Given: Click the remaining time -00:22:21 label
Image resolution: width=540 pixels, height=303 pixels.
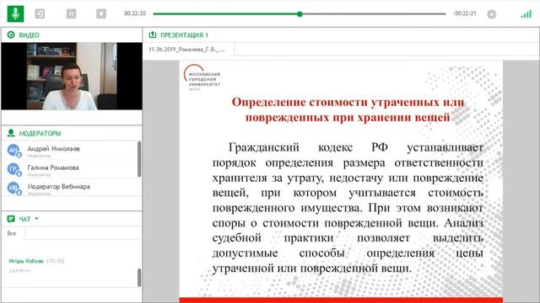Looking at the screenshot, I should point(465,13).
